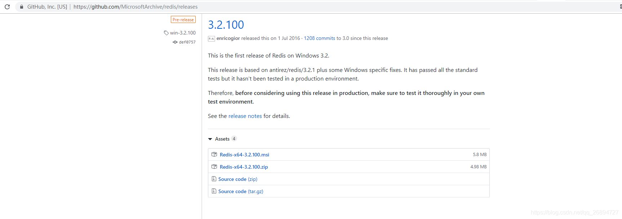Click the 5.8 MB file size
The height and width of the screenshot is (219, 622).
pos(480,155)
